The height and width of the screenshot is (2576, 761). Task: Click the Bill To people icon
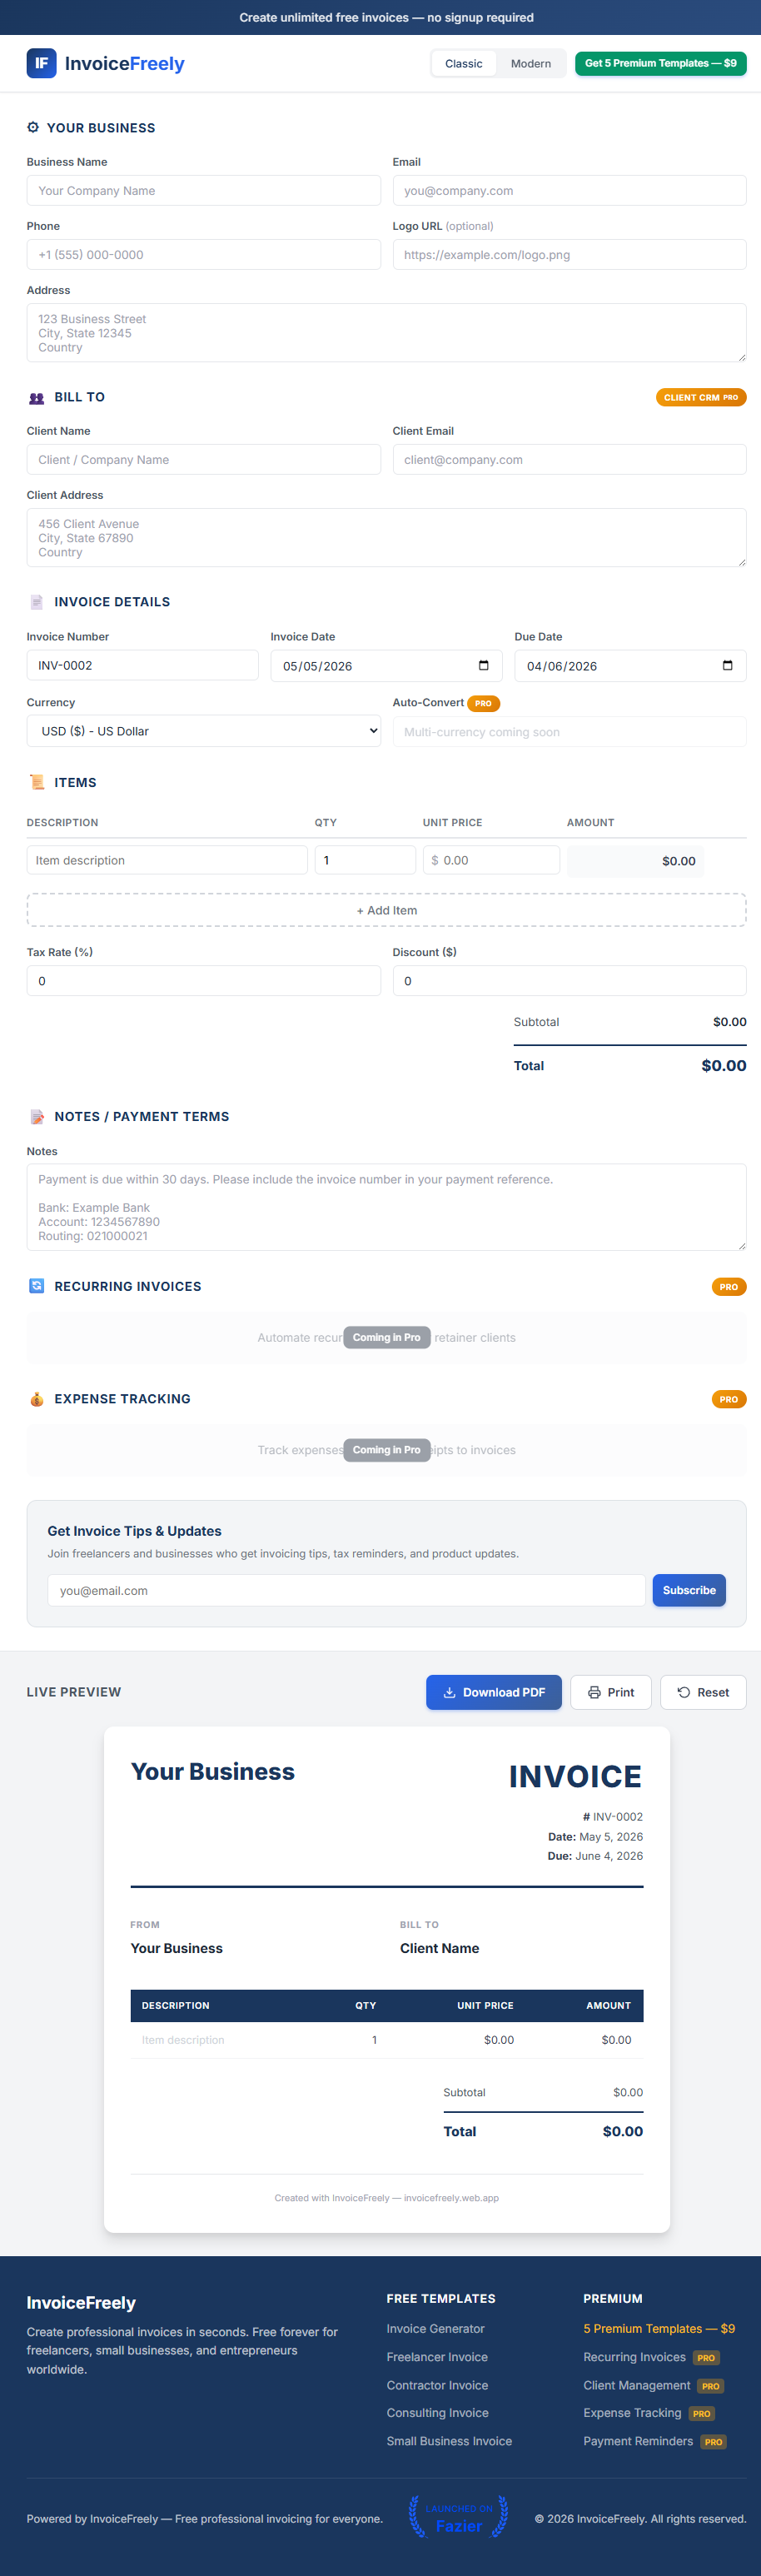tap(37, 397)
